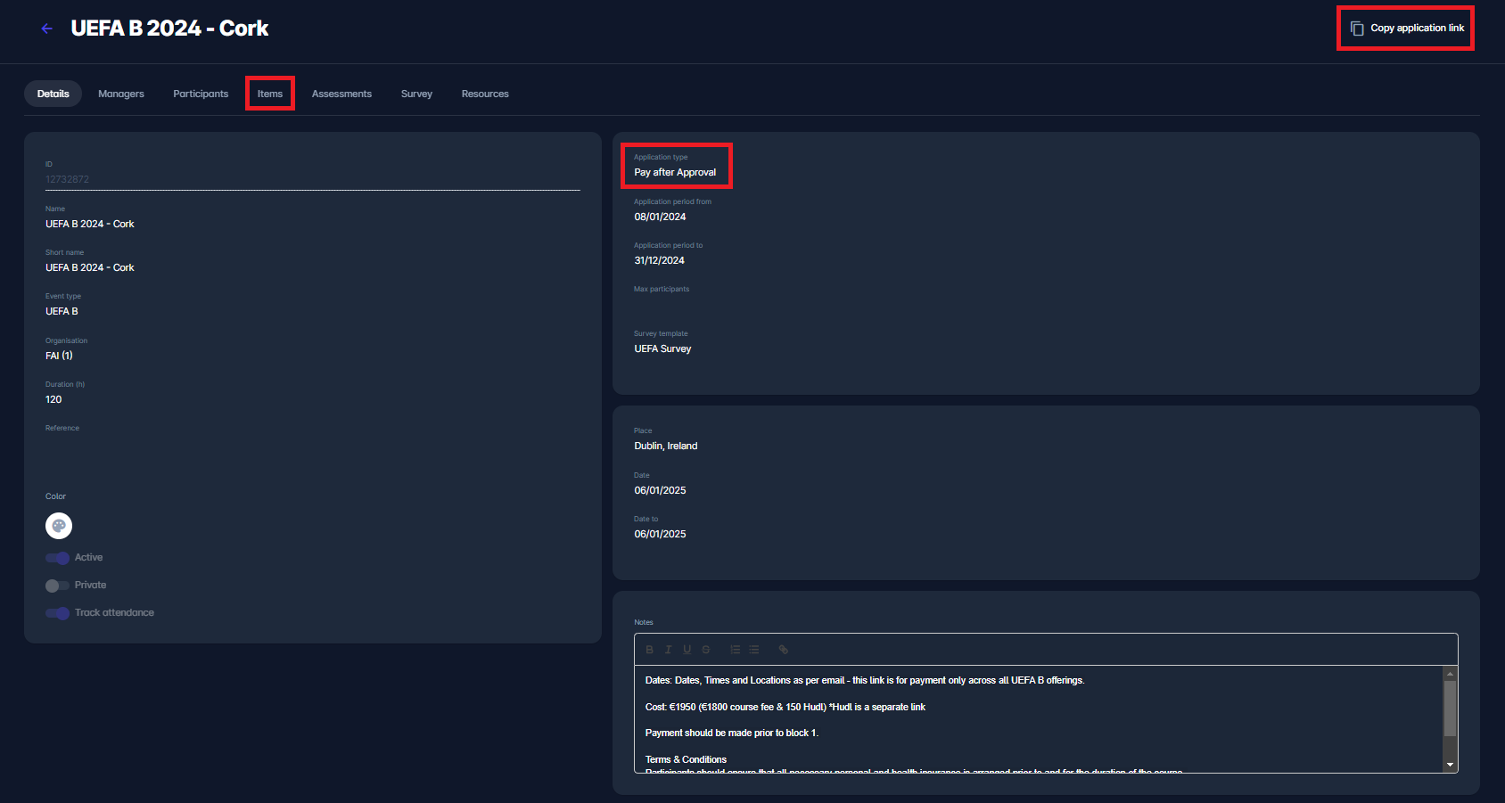Enable the Private switch

[x=58, y=586]
